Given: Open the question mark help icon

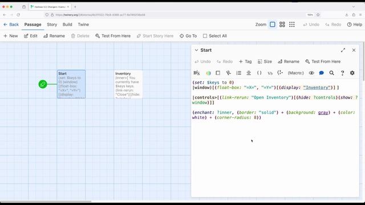Looking at the screenshot, I should coord(342,73).
